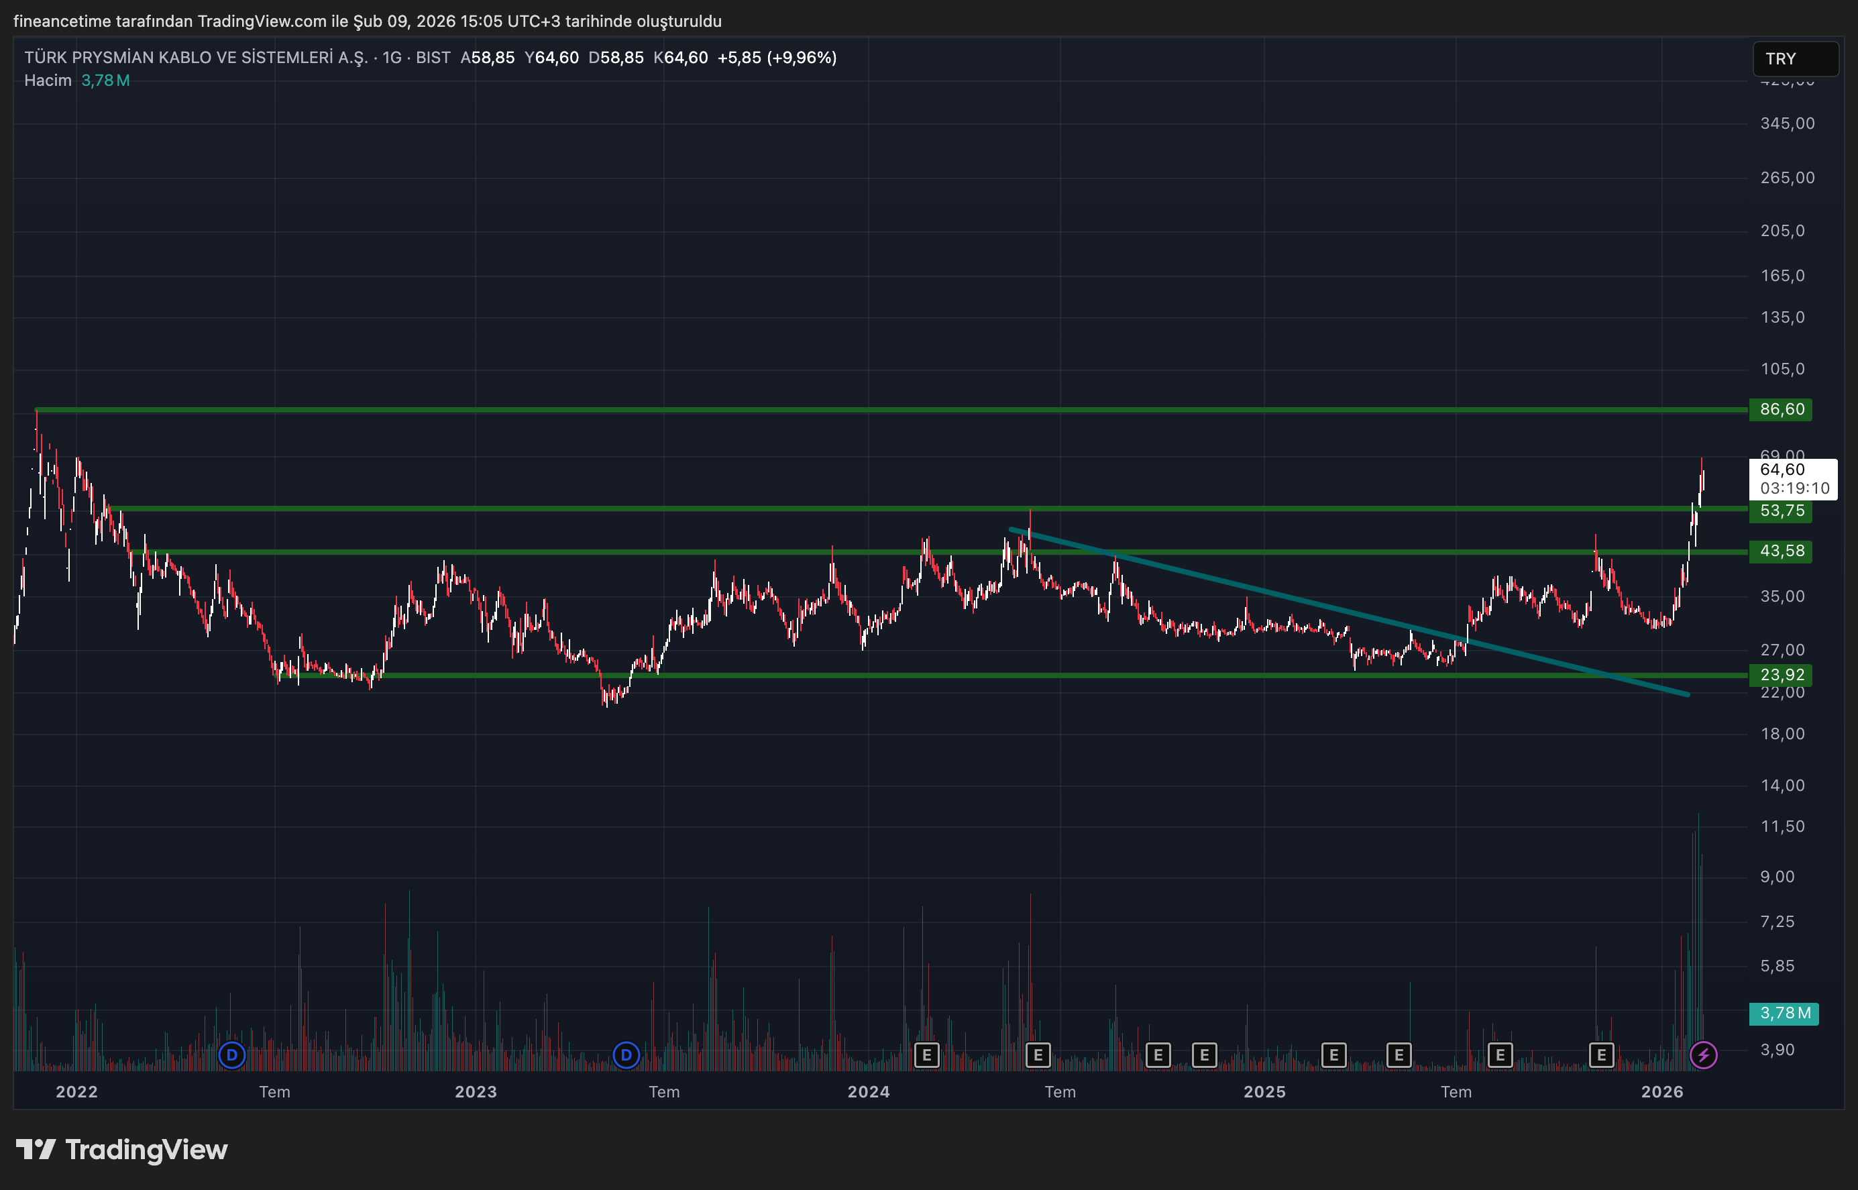Click the E marker just left of the mid-2025 Tem label
1858x1190 pixels.
click(1399, 1054)
